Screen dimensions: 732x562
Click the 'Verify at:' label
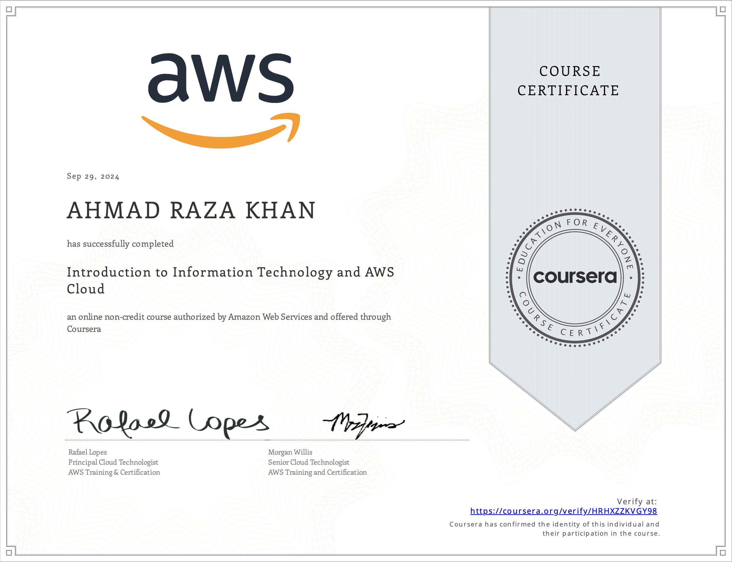tap(637, 501)
